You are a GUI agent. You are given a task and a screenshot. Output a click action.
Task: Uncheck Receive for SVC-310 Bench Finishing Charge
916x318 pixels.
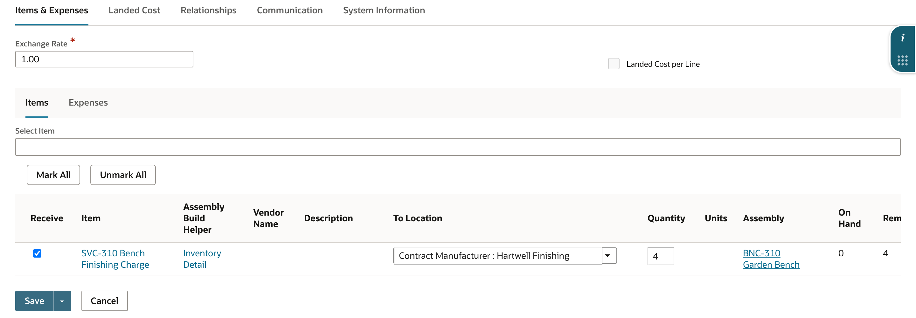(37, 253)
